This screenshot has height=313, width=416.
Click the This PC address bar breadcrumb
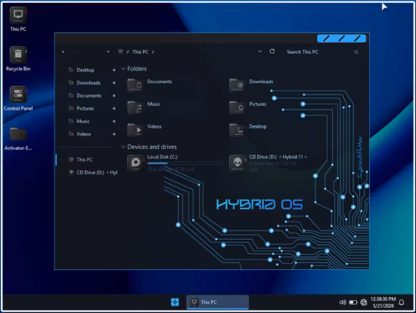[141, 52]
